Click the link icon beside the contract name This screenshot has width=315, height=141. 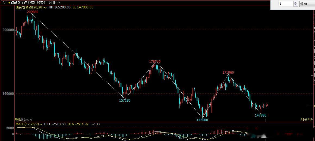click(x=4, y=3)
